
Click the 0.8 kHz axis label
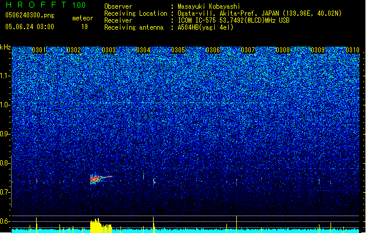pos(5,163)
